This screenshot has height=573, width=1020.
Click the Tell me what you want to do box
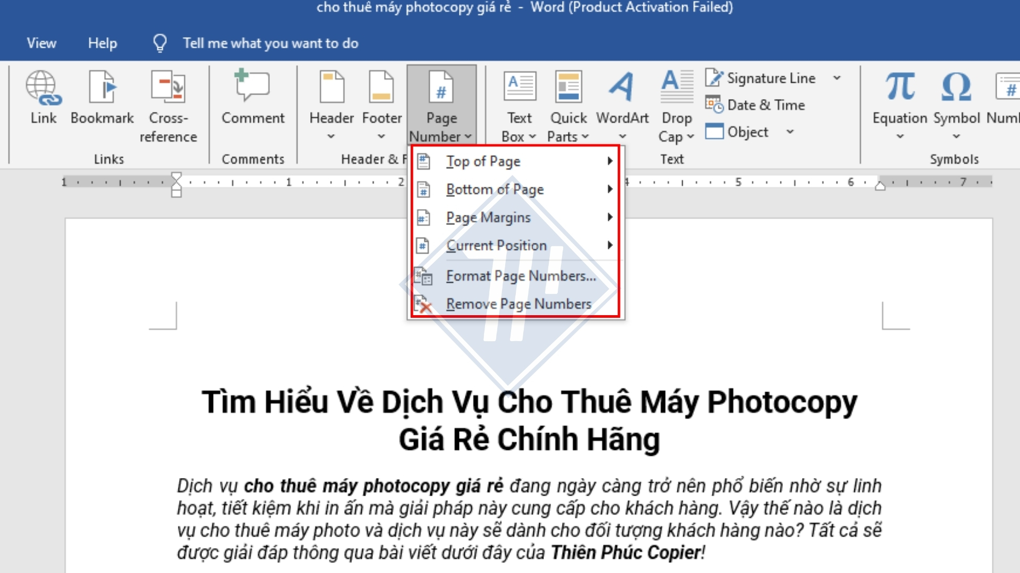coord(270,43)
